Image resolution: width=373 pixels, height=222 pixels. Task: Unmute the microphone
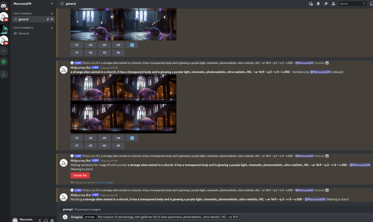40,220
